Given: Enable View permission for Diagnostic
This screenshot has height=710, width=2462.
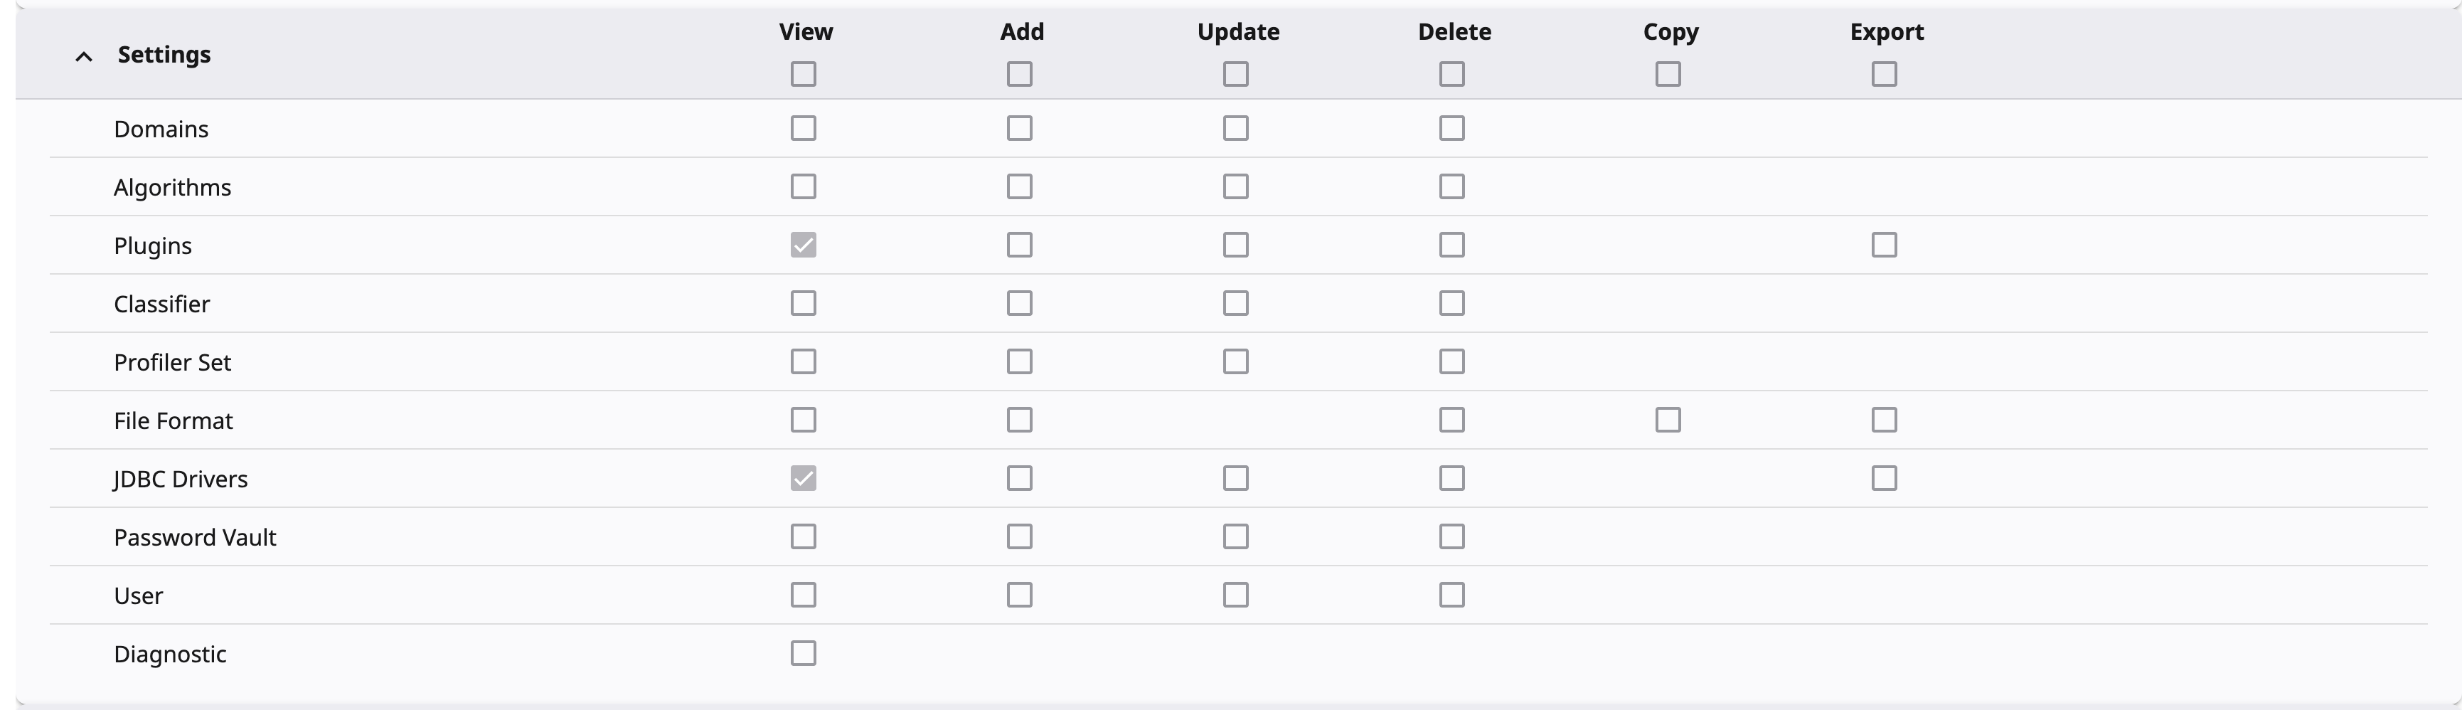Looking at the screenshot, I should (804, 652).
